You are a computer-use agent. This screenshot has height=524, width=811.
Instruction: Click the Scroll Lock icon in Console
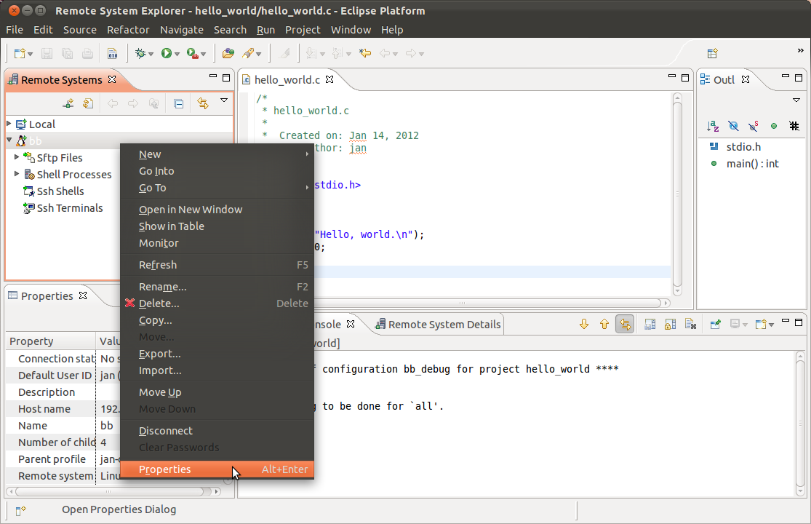(671, 325)
